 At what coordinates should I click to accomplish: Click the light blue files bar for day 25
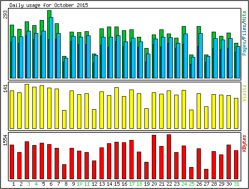[x=193, y=68]
